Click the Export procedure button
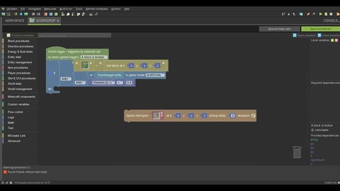Screen dimensions: 340x191 pyautogui.click(x=304, y=36)
